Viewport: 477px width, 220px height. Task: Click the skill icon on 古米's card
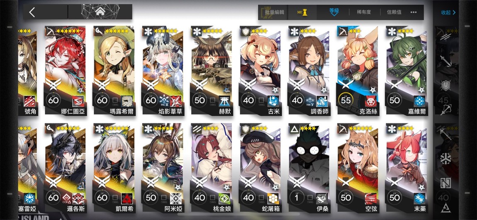tap(273, 101)
